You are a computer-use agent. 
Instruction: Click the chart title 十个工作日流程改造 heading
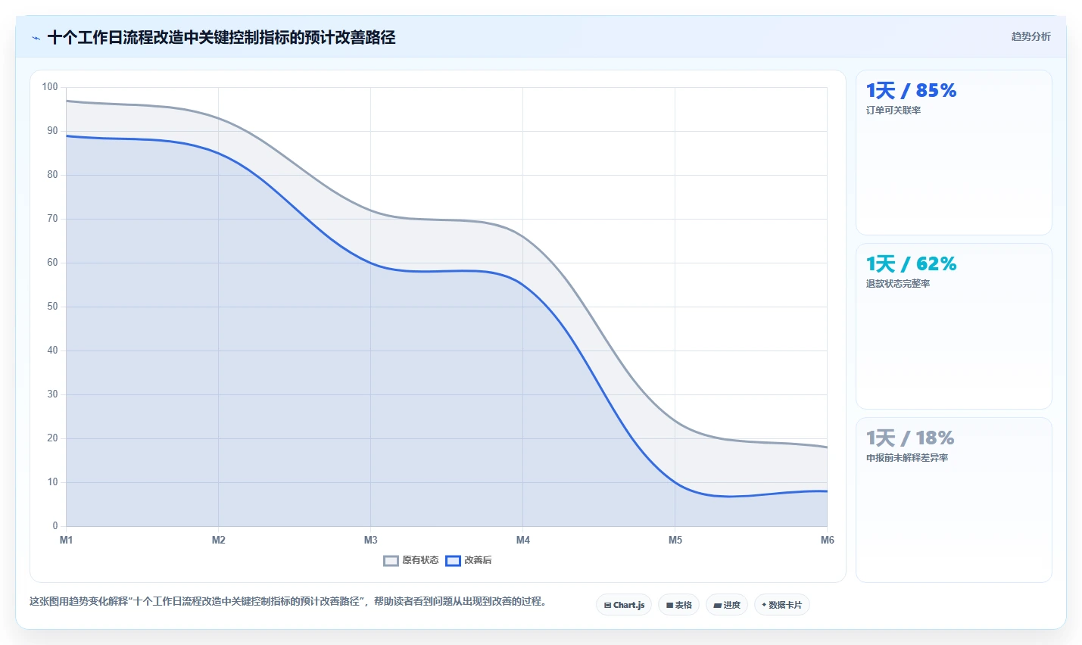221,37
